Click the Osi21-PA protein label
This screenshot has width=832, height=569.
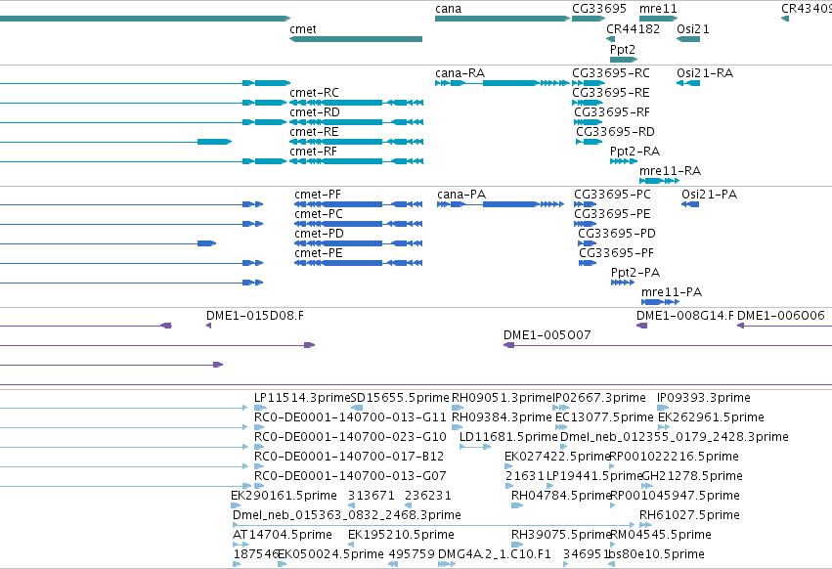(709, 195)
